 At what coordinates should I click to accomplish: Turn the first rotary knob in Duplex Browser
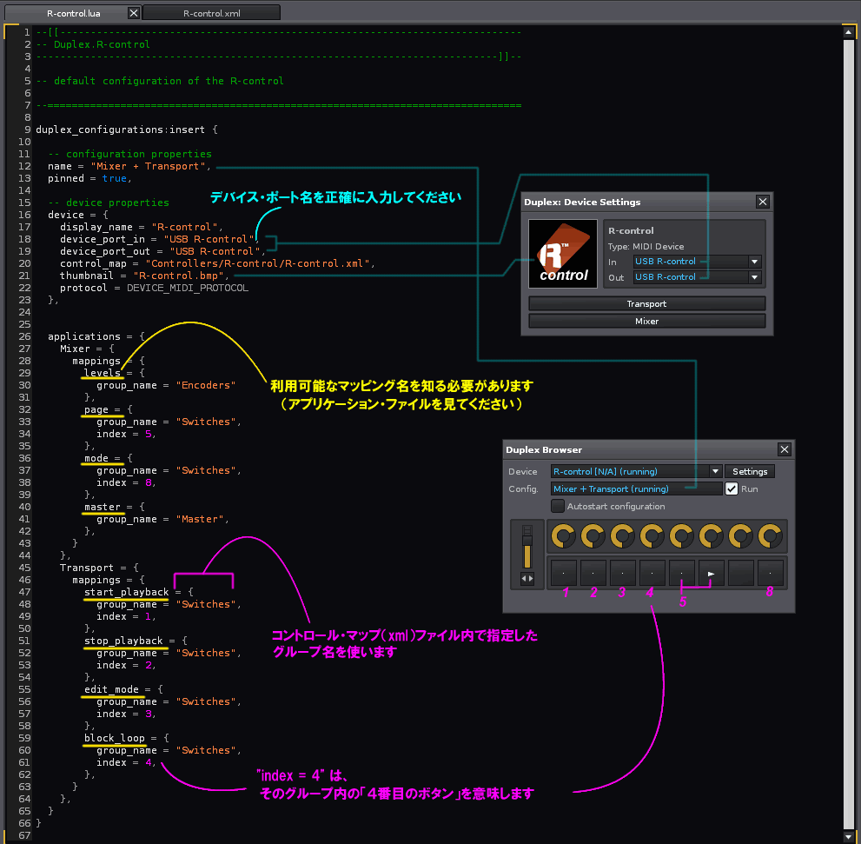tap(563, 536)
